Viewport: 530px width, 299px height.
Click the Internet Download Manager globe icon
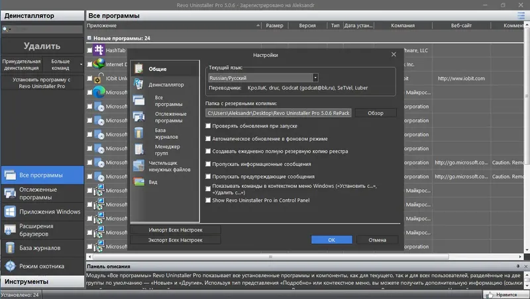coord(99,64)
